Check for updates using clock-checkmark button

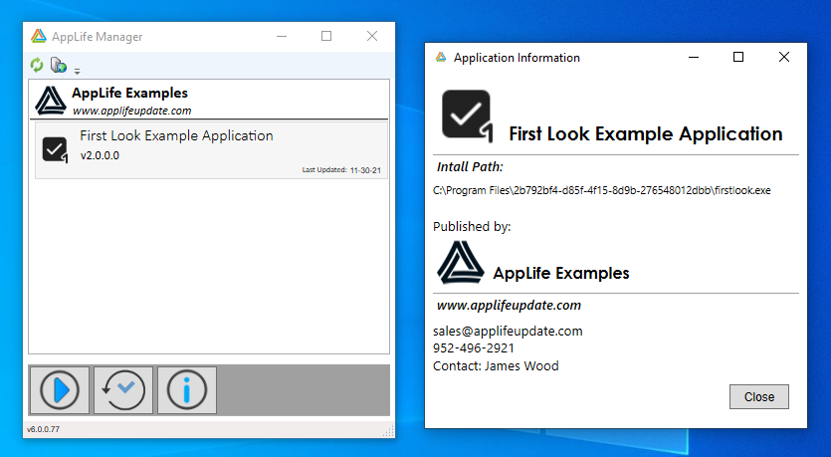[123, 390]
